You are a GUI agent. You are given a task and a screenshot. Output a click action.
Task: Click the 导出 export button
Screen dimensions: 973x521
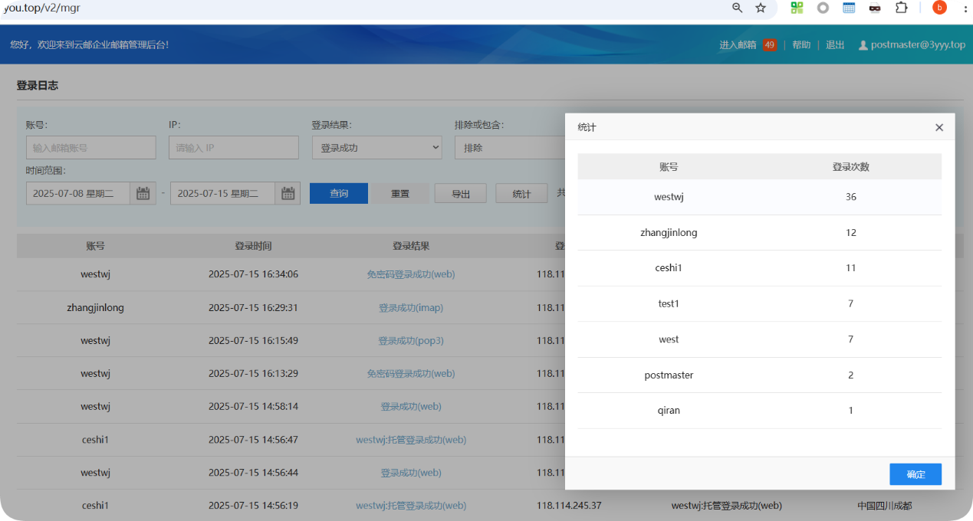coord(460,194)
